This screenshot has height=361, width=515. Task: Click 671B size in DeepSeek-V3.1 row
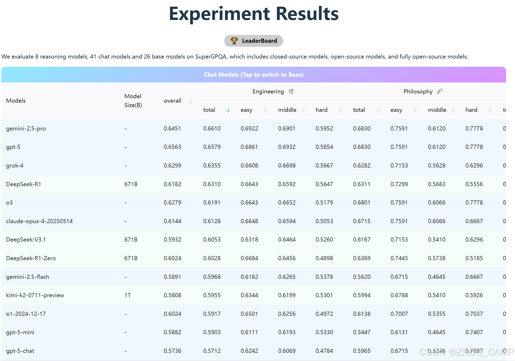(131, 239)
